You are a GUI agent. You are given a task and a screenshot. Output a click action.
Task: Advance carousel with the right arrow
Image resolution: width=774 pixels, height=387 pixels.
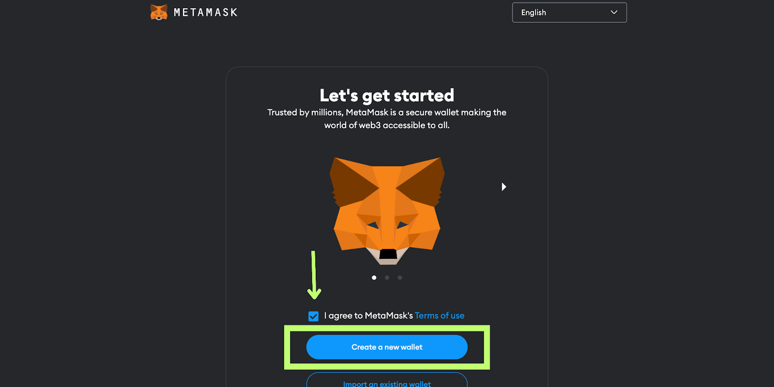coord(504,187)
